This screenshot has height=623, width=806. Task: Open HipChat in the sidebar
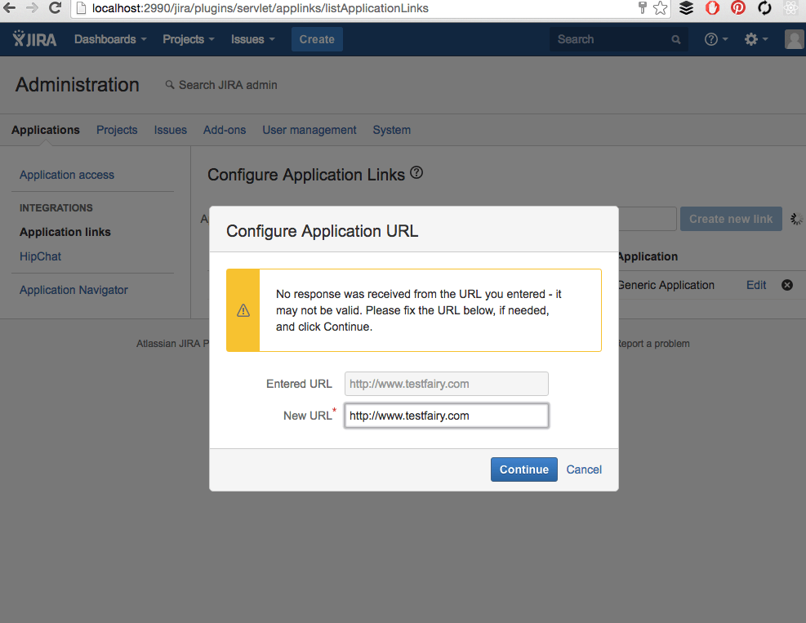pyautogui.click(x=41, y=256)
